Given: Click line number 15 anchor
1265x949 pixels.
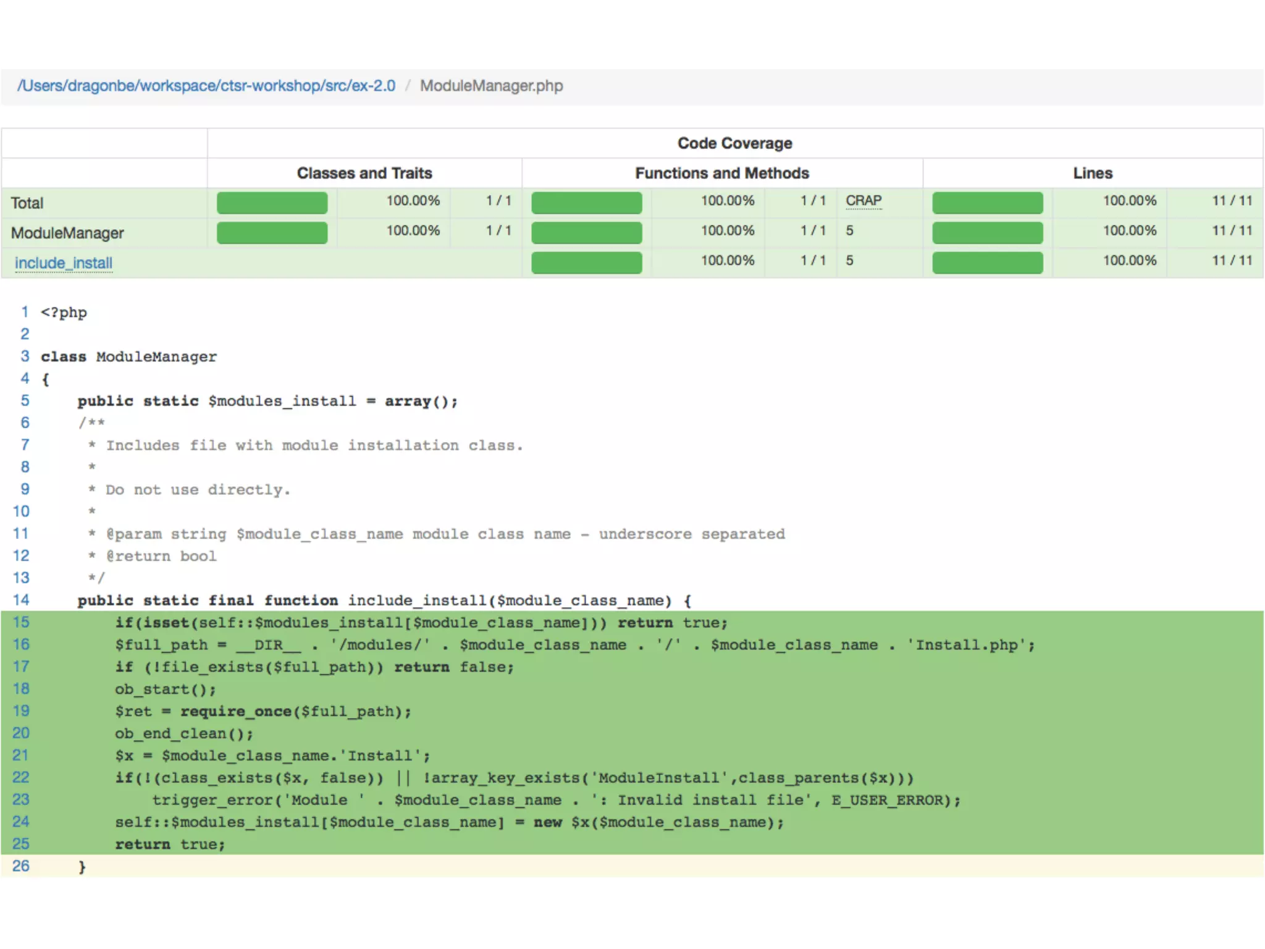Looking at the screenshot, I should tap(21, 622).
